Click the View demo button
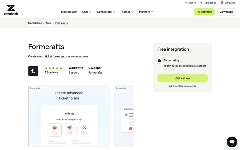240x150 pixels. click(x=226, y=12)
